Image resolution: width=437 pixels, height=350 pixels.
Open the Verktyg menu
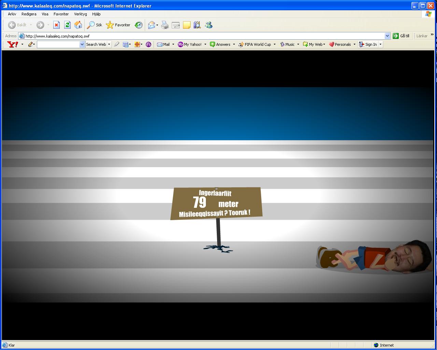pyautogui.click(x=81, y=14)
